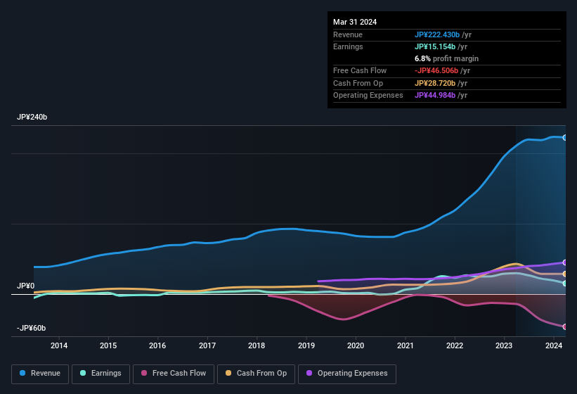The height and width of the screenshot is (394, 577).
Task: Toggle Operating Expenses legend item
Action: coord(347,374)
